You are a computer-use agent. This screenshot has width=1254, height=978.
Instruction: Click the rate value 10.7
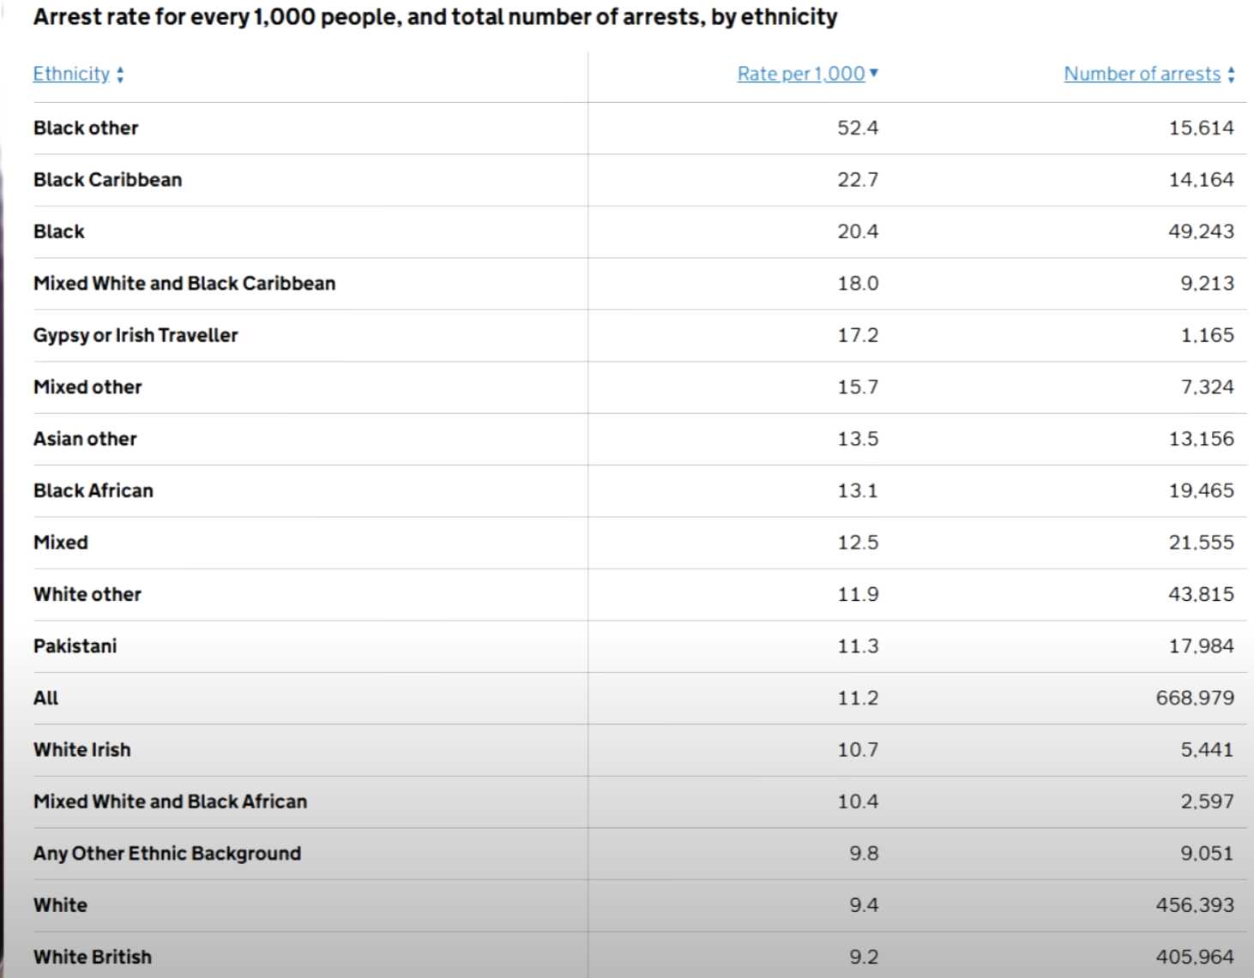(858, 750)
